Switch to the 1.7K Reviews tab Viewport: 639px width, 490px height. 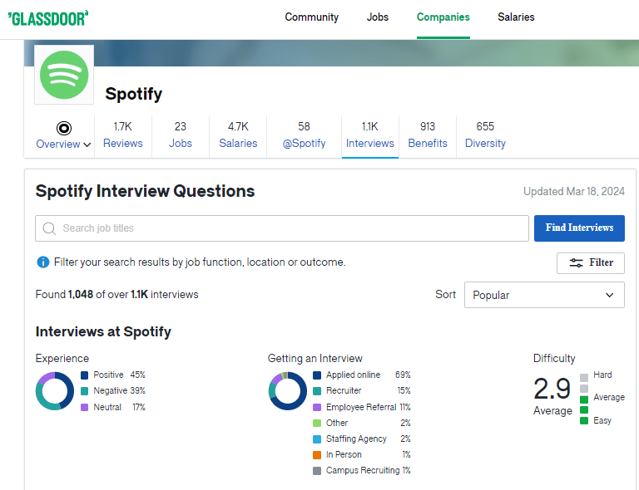122,135
